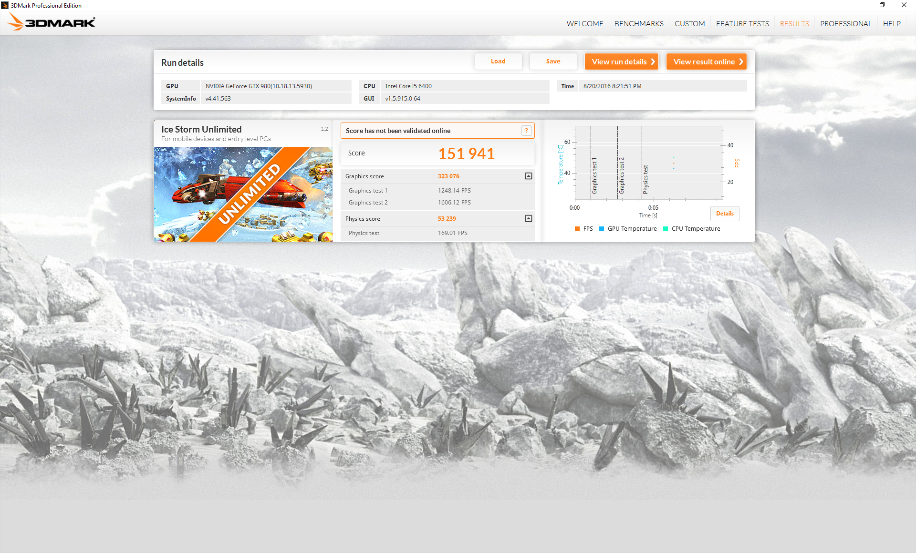This screenshot has width=916, height=553.
Task: Go to the Welcome tab
Action: 584,23
